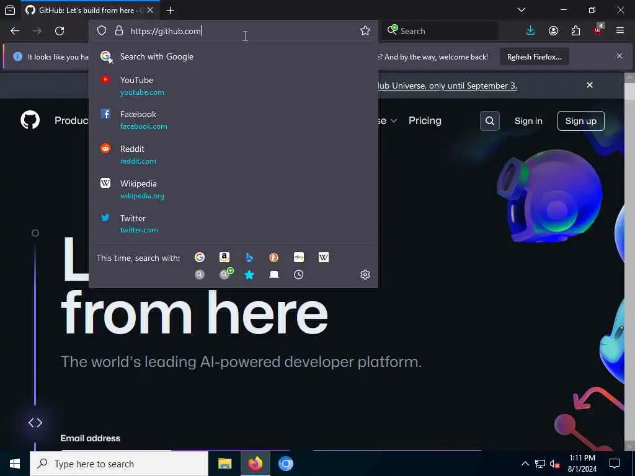Viewport: 635px width, 476px height.
Task: Choose the Reddit suggestion
Action: point(233,154)
